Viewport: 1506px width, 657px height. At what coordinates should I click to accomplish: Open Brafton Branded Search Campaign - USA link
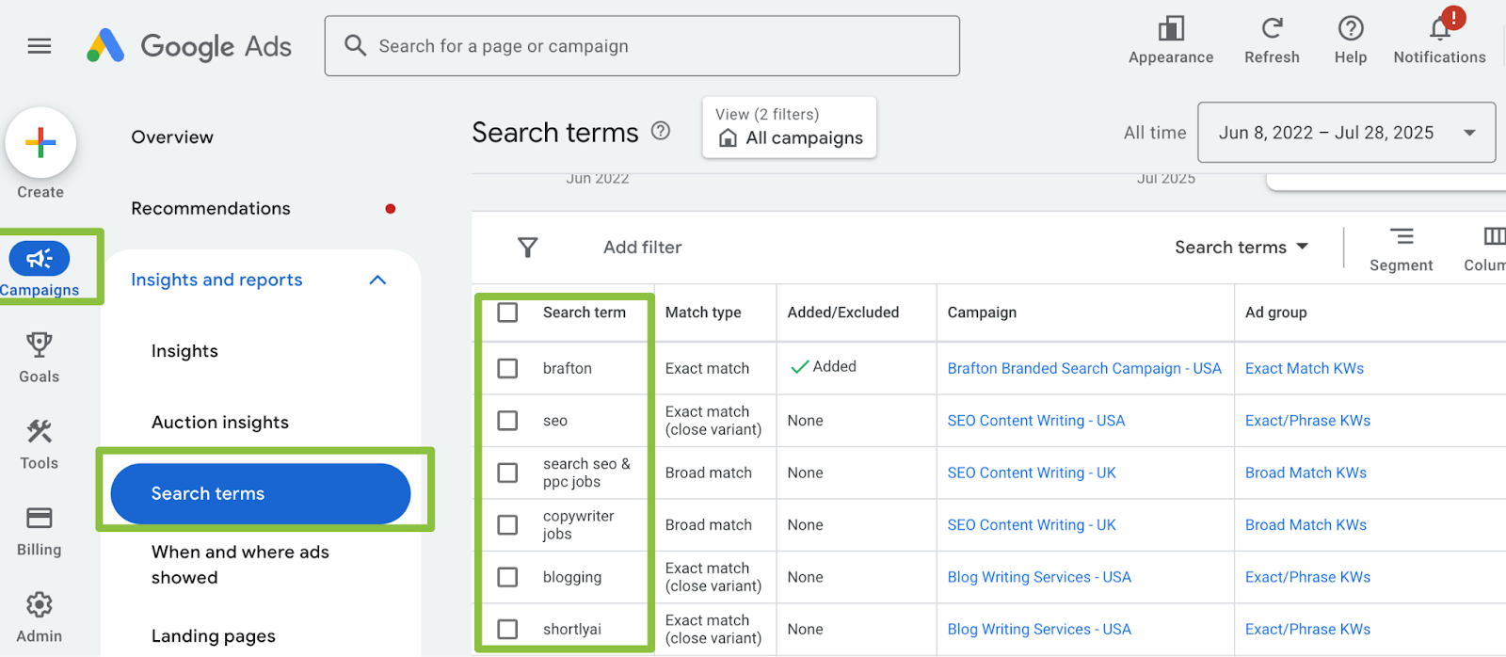point(1083,369)
